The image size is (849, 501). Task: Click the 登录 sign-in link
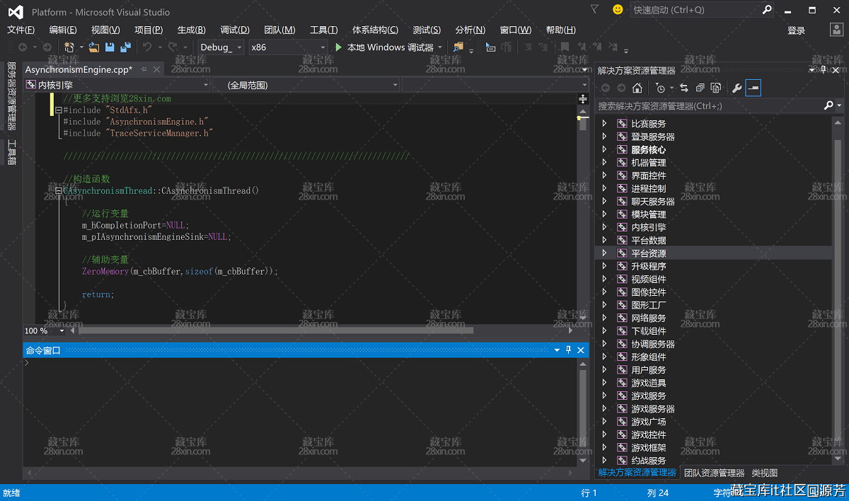[x=797, y=30]
